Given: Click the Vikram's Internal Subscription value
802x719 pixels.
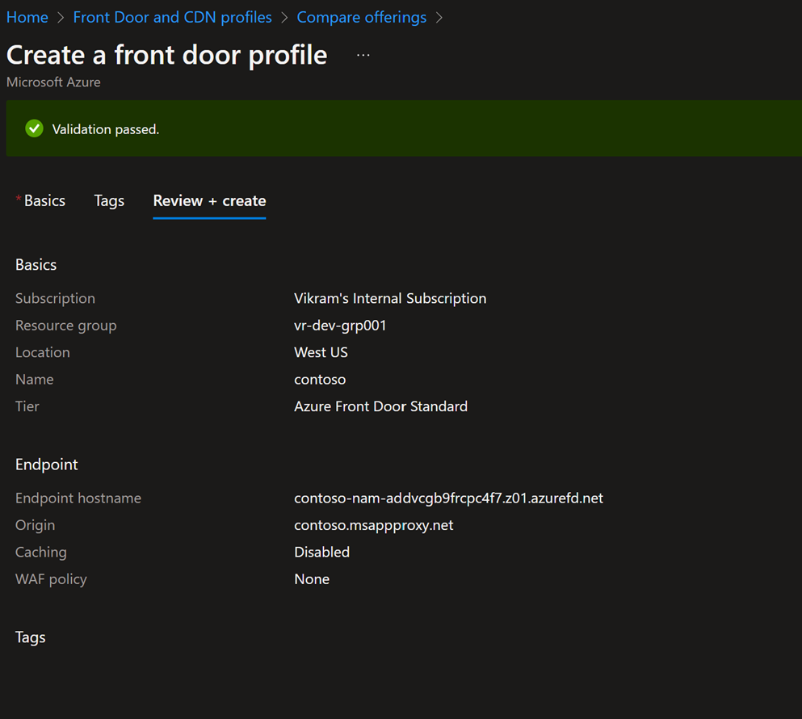Looking at the screenshot, I should [x=390, y=298].
